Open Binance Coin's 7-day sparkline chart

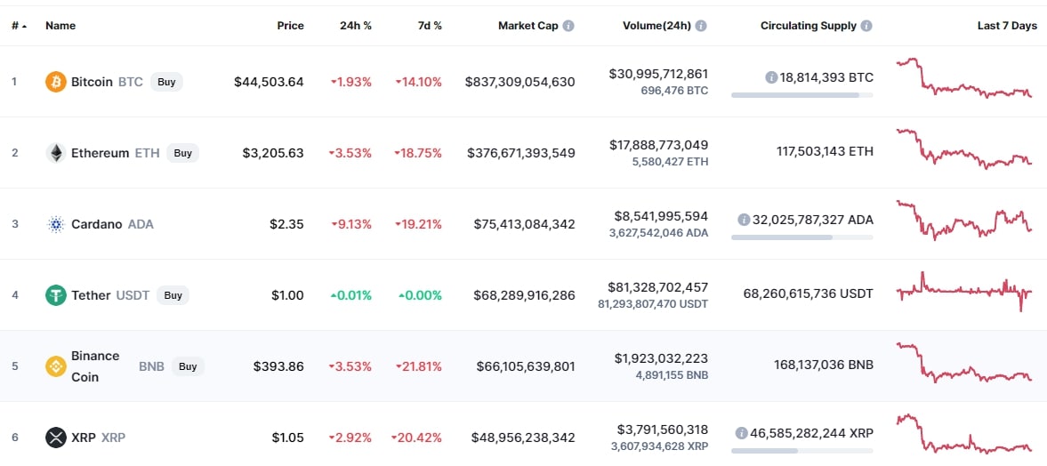click(964, 363)
